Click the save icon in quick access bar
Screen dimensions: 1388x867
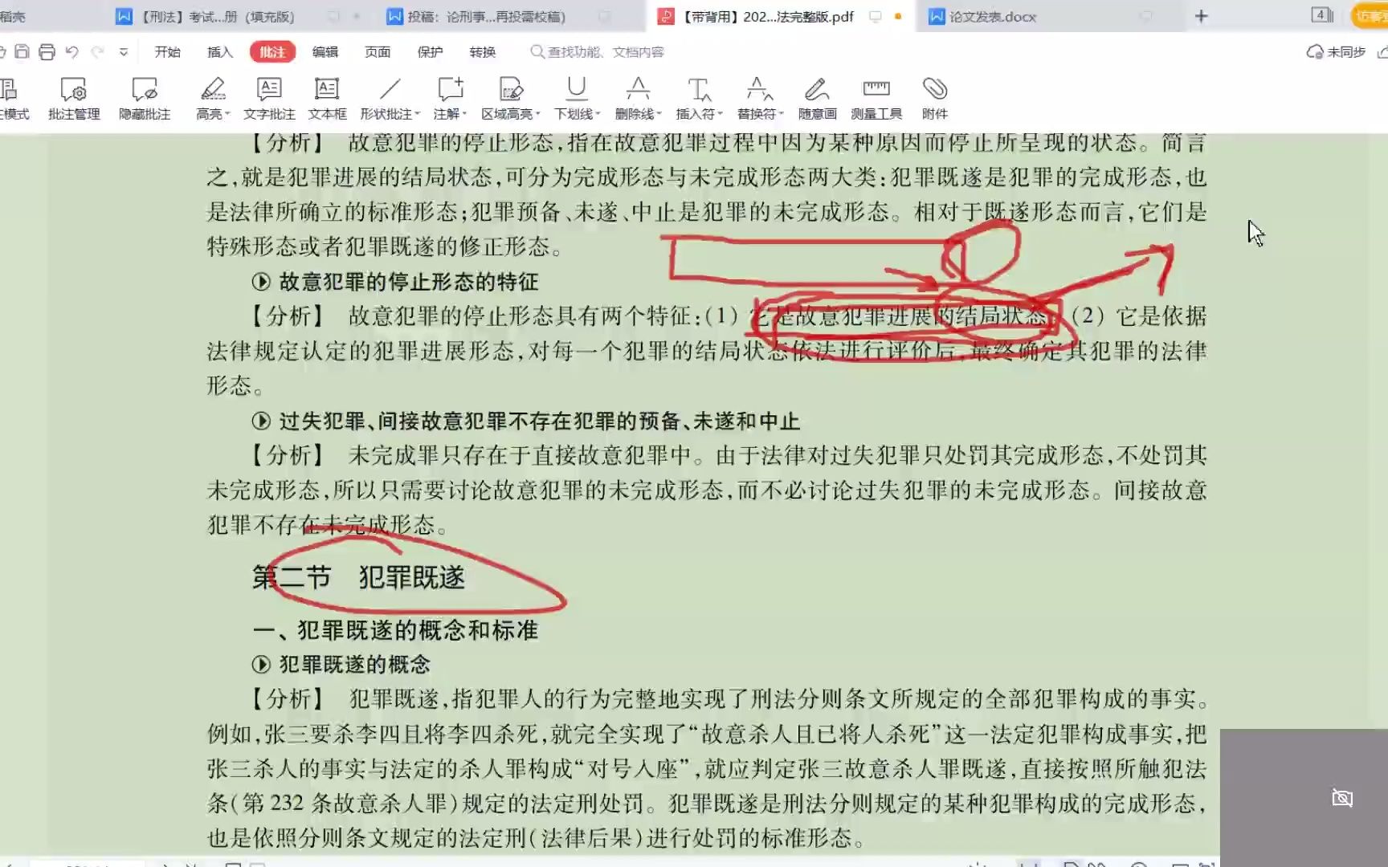pyautogui.click(x=22, y=51)
